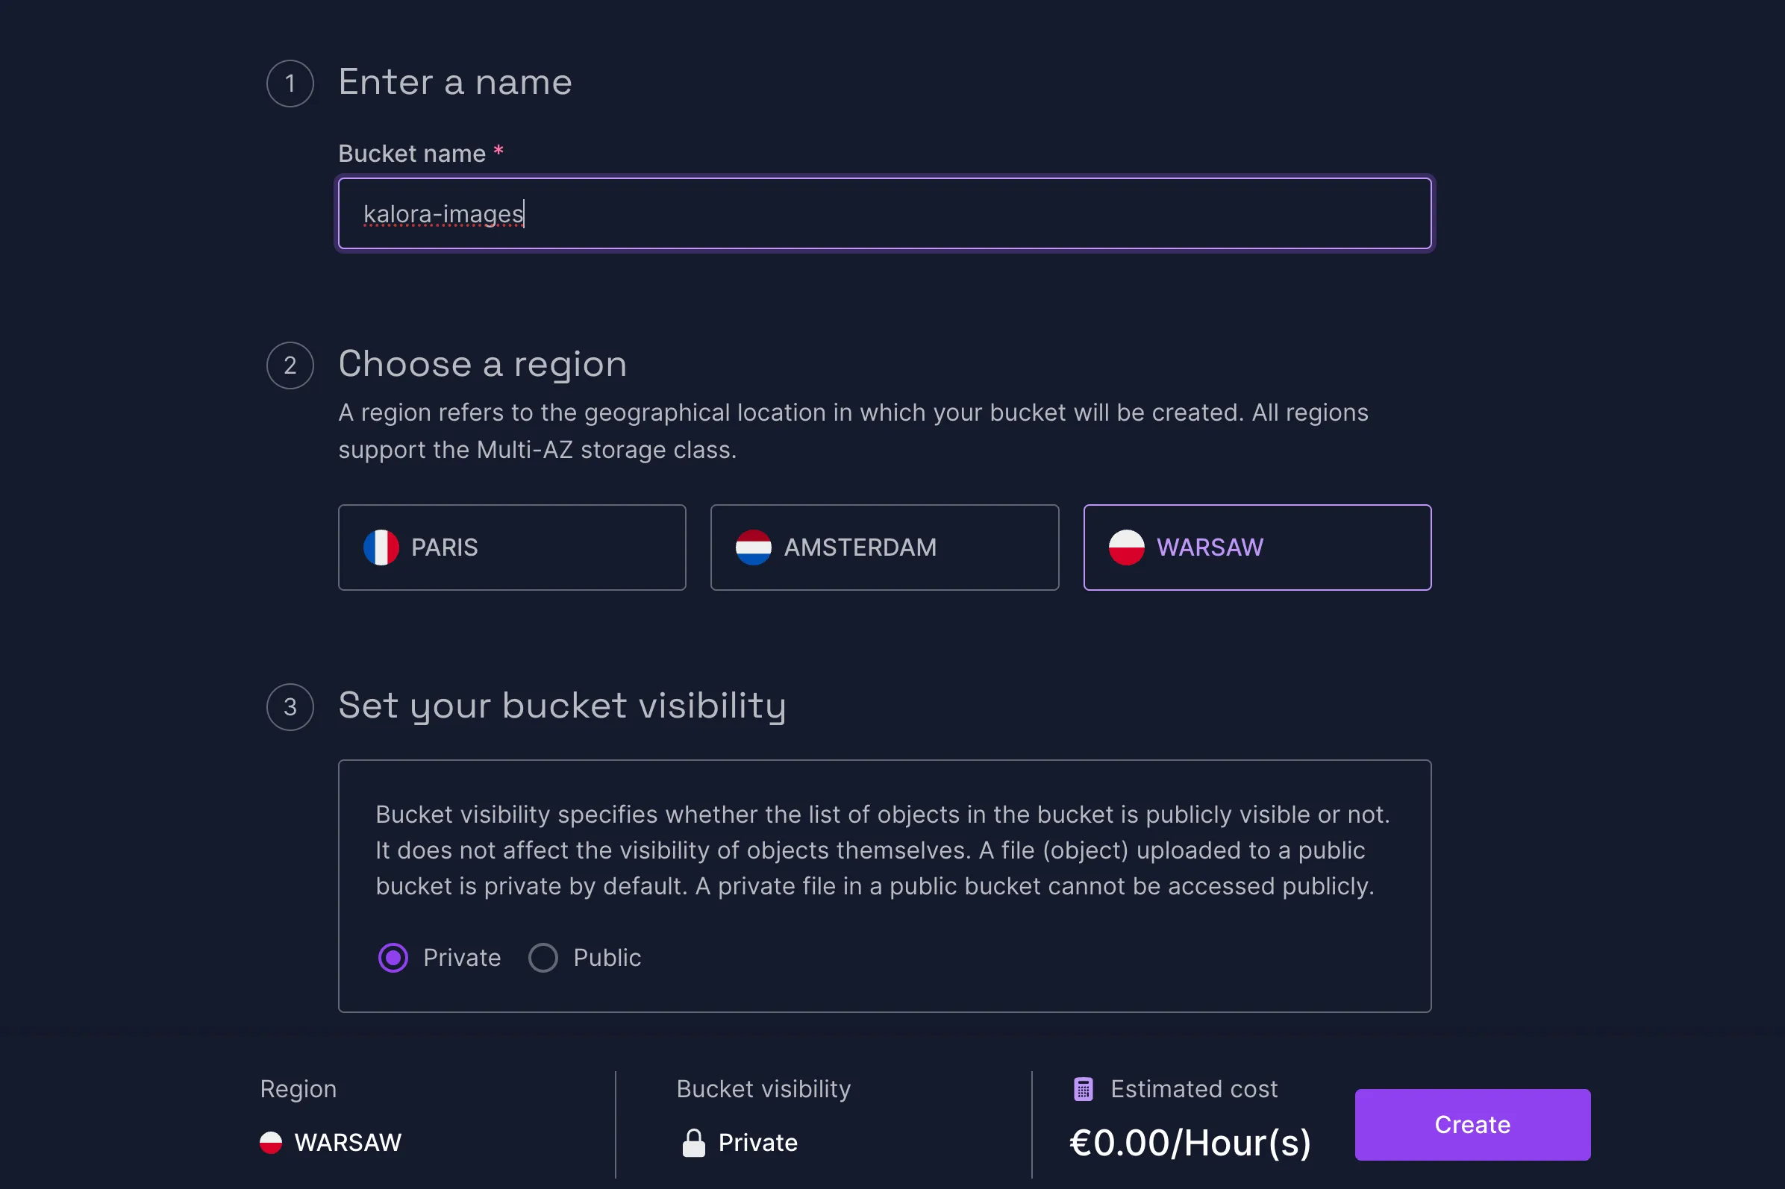Click the step 3 circle icon
The height and width of the screenshot is (1189, 1785).
click(290, 706)
